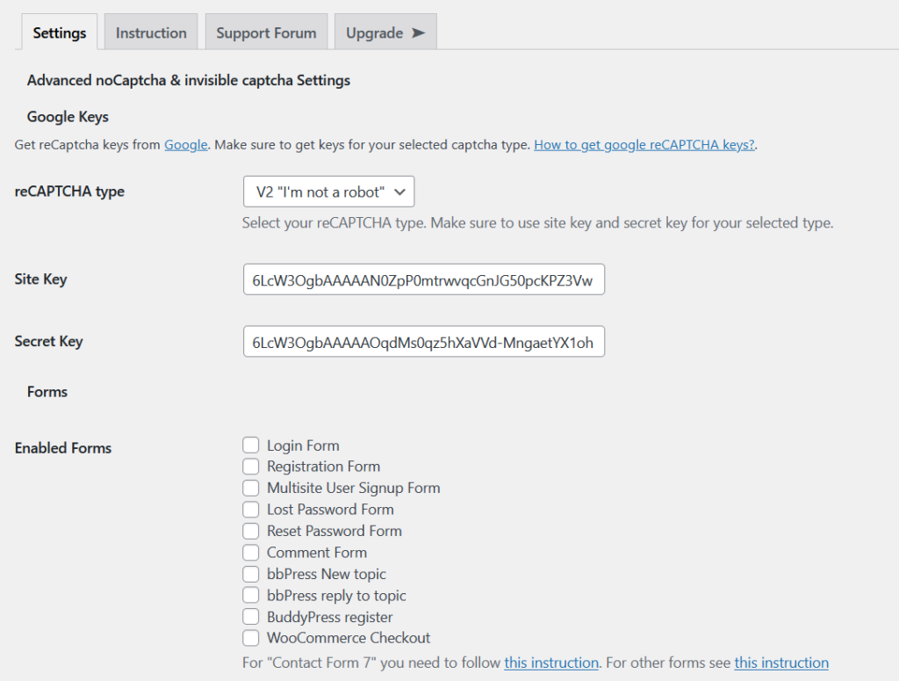899x681 pixels.
Task: Click the 'Forms' section heading
Action: click(47, 392)
